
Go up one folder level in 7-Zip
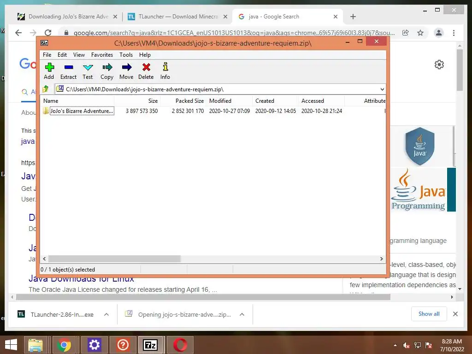point(46,89)
